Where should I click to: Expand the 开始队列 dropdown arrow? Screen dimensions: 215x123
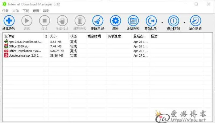(162, 22)
